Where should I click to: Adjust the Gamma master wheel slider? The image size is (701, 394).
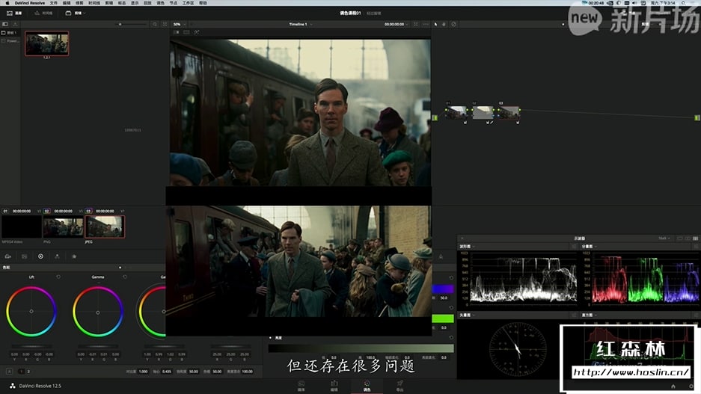pyautogui.click(x=98, y=346)
